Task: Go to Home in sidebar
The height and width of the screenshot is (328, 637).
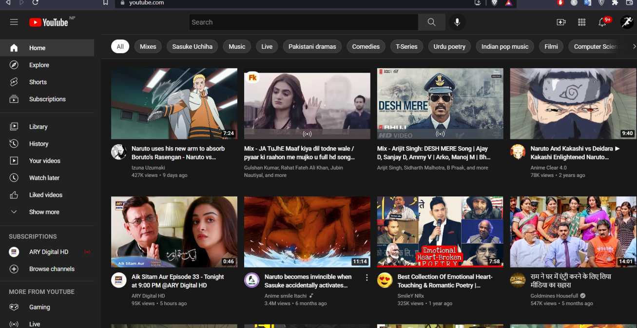Action: (x=47, y=48)
